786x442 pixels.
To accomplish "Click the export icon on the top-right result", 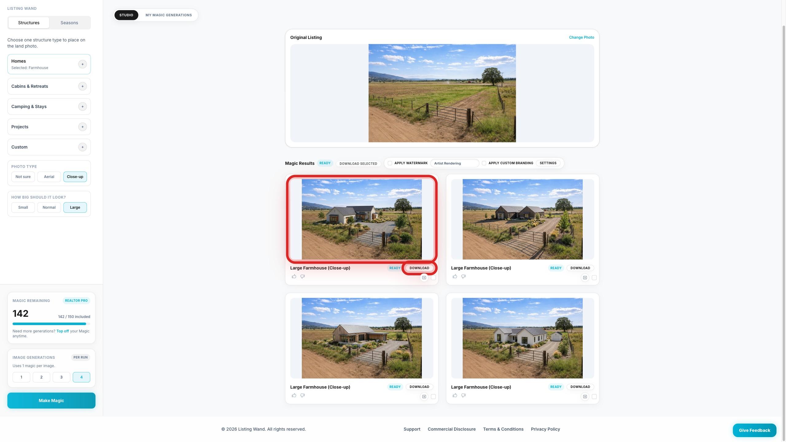I will point(585,277).
